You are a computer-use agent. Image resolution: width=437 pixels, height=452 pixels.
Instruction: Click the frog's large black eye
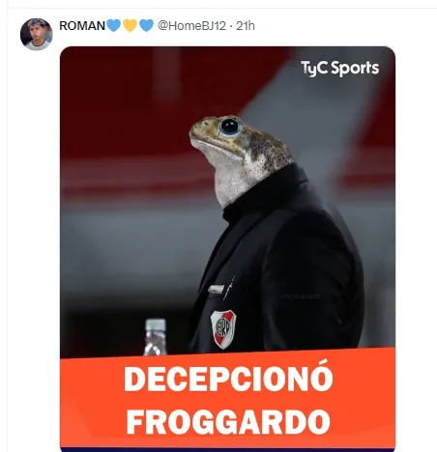(230, 127)
